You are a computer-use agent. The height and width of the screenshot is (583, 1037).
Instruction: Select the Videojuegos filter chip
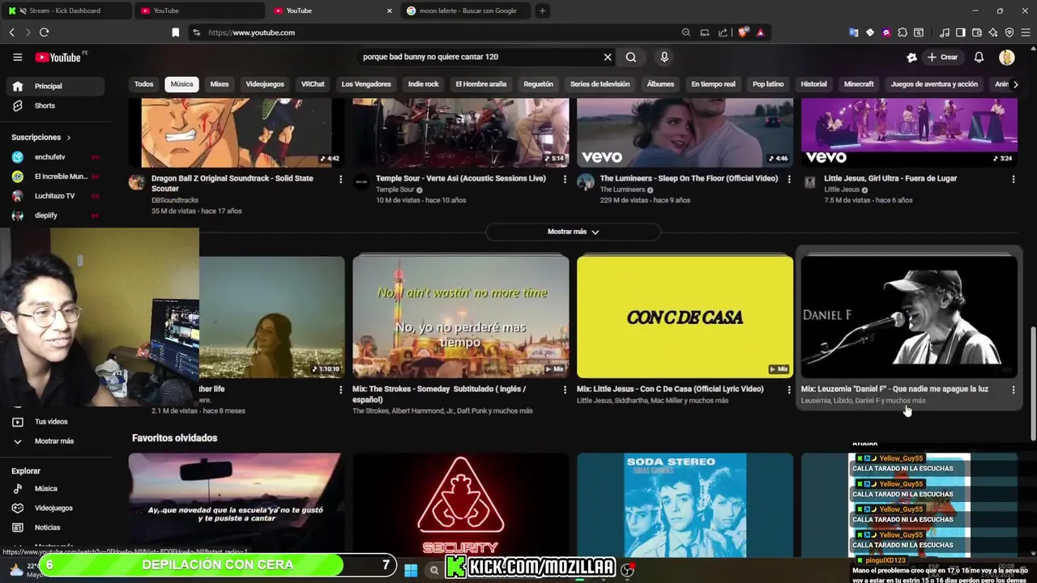coord(265,84)
